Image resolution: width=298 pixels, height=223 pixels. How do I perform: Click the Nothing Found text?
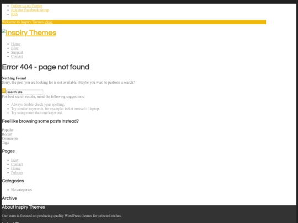point(14,78)
